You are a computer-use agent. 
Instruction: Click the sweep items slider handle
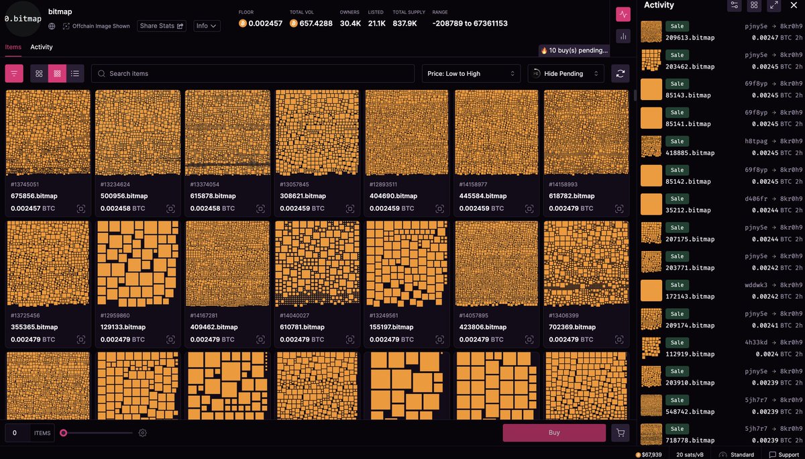coord(64,433)
